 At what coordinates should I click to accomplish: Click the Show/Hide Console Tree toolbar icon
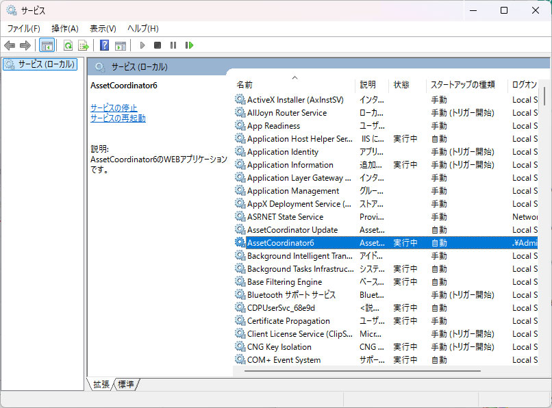pyautogui.click(x=47, y=45)
